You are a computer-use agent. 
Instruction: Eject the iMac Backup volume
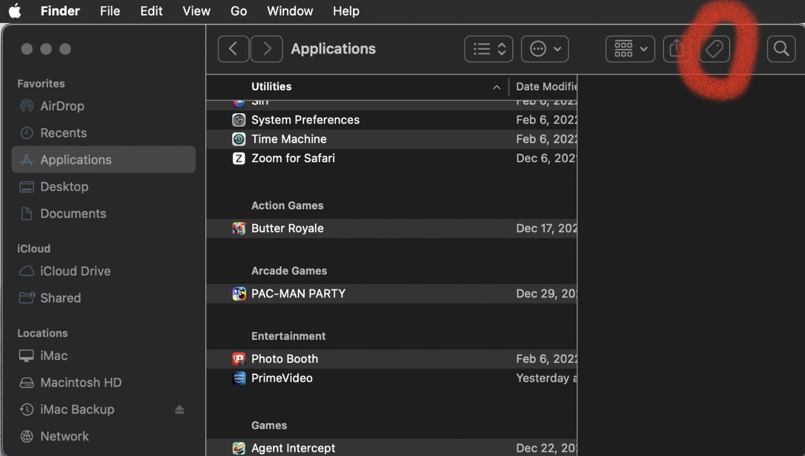pos(179,409)
